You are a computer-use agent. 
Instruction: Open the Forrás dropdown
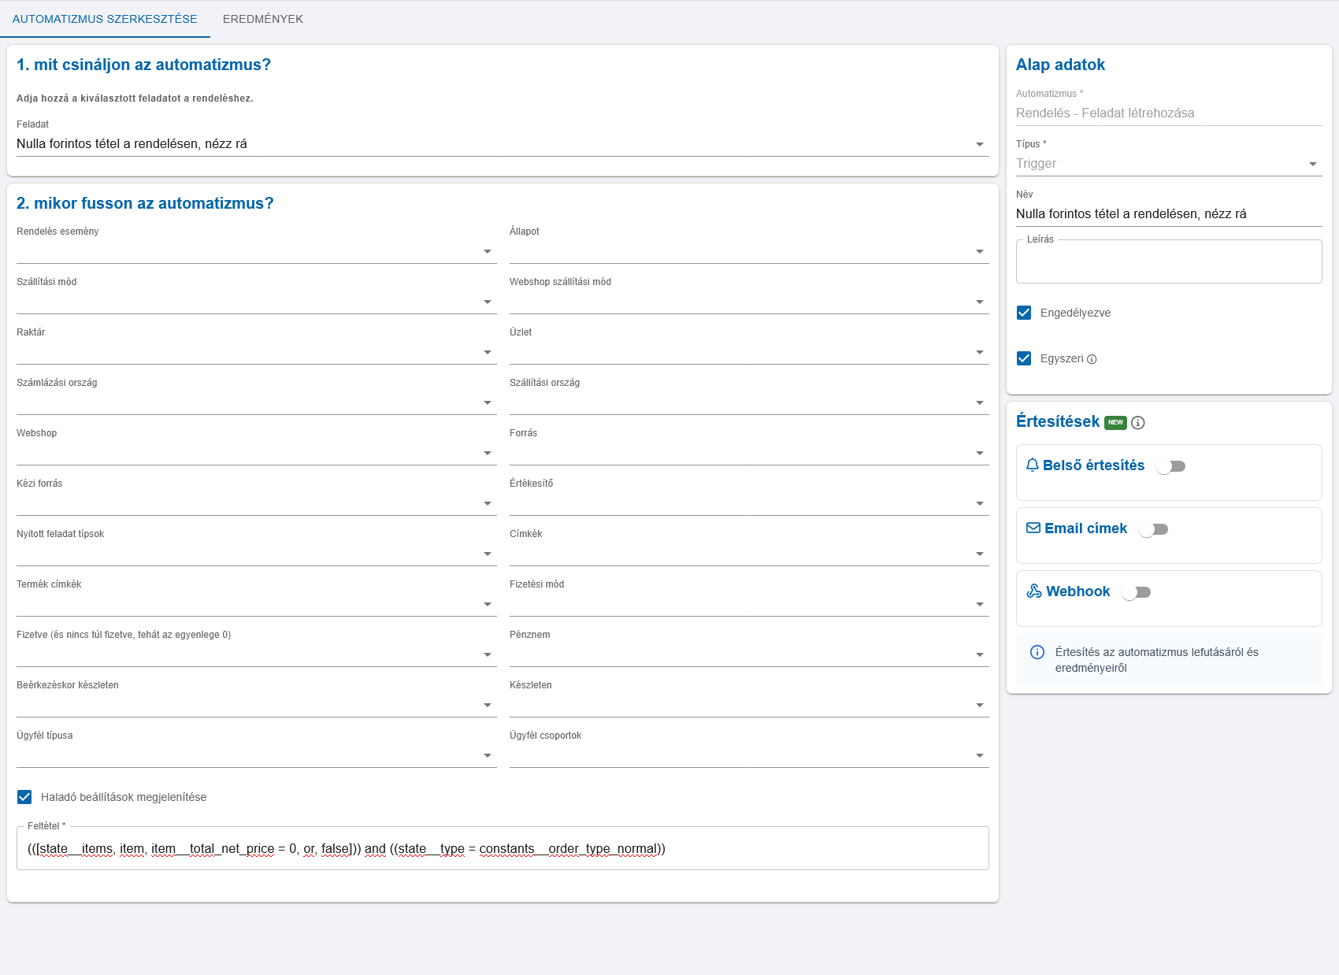click(x=749, y=453)
